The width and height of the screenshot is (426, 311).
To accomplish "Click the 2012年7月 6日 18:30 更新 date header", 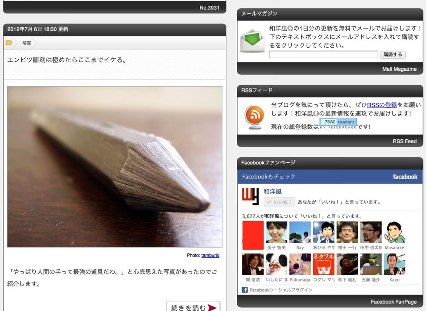I will (x=38, y=29).
